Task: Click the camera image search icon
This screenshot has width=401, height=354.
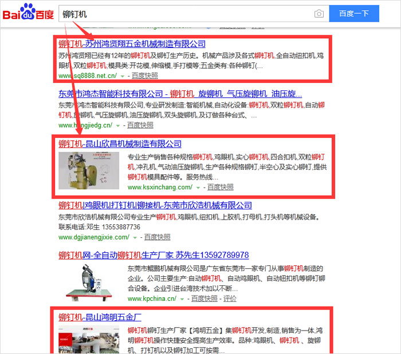Action: coord(319,14)
